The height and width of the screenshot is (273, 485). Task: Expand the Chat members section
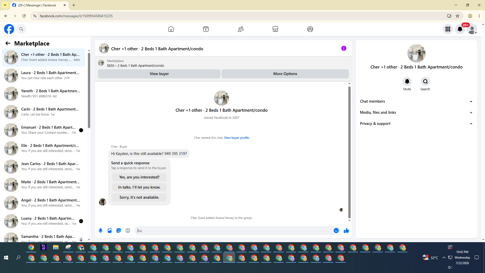coord(417,101)
